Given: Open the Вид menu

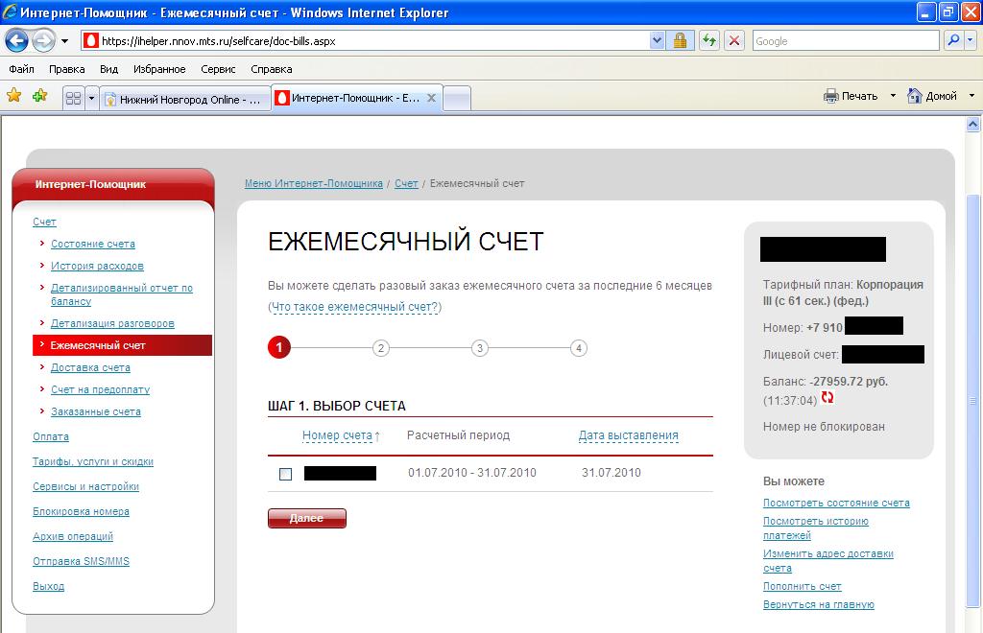Looking at the screenshot, I should point(109,69).
